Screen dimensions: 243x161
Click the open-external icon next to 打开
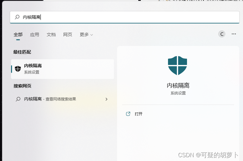pyautogui.click(x=128, y=114)
